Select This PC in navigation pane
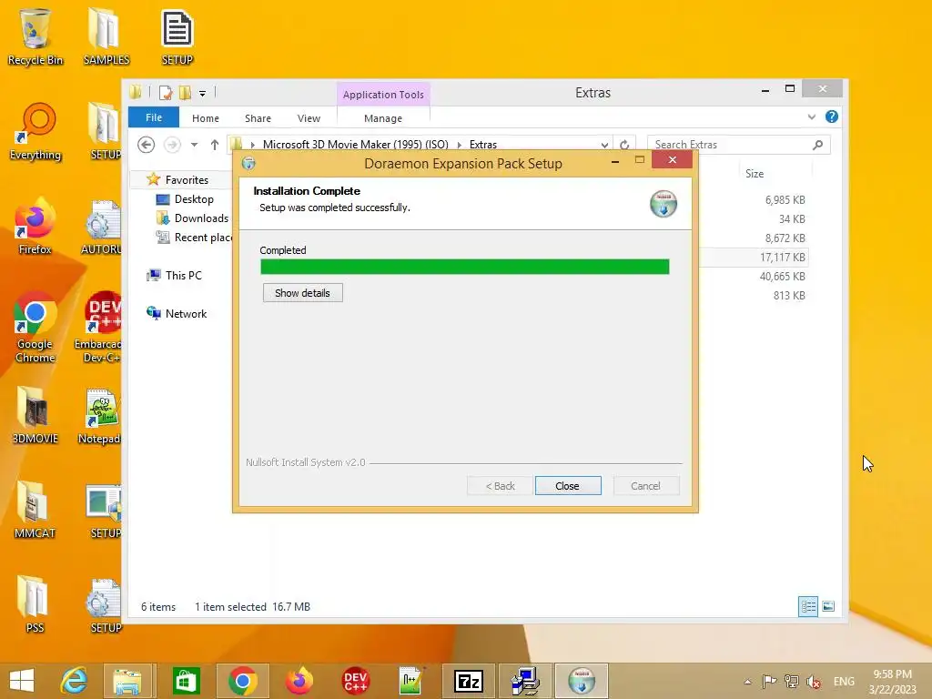 click(x=183, y=275)
